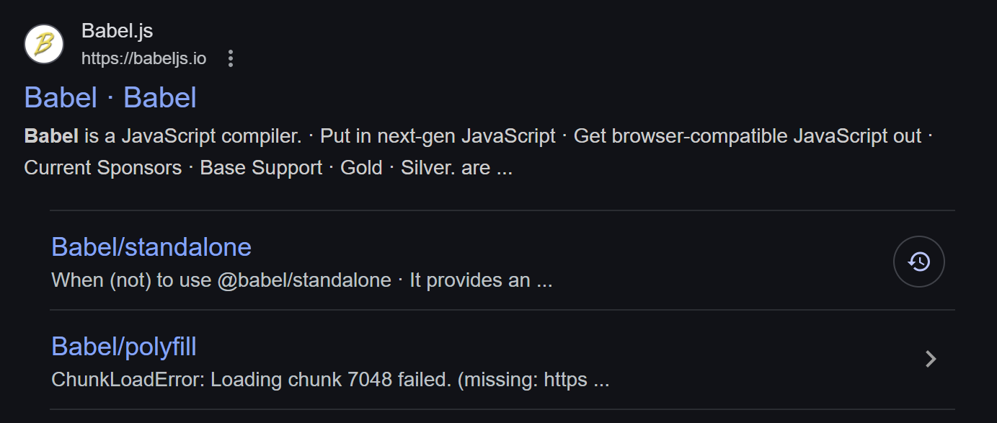
Task: Open the three-dot result options menu
Action: (x=231, y=58)
